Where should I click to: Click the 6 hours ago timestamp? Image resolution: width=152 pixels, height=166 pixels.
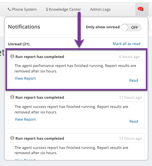pyautogui.click(x=129, y=57)
